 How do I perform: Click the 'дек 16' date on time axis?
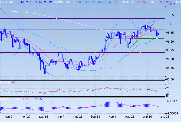click(x=43, y=117)
